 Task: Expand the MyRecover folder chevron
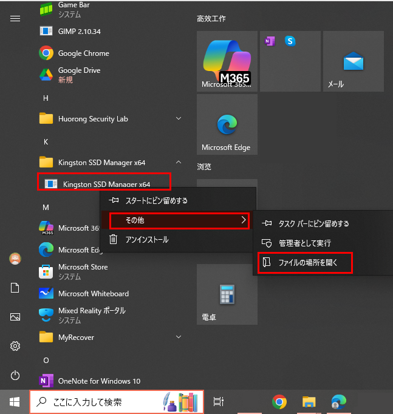pos(179,337)
